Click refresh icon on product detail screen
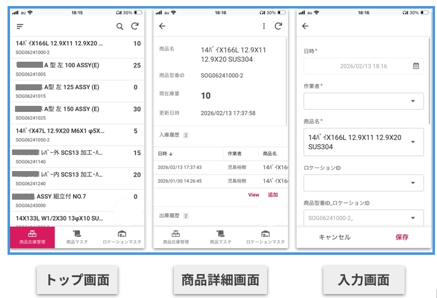This screenshot has width=437, height=298. pyautogui.click(x=278, y=27)
